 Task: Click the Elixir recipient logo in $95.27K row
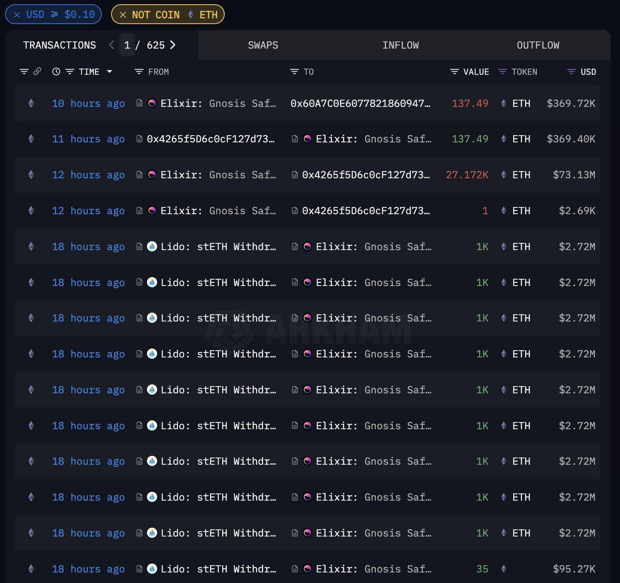tap(307, 569)
